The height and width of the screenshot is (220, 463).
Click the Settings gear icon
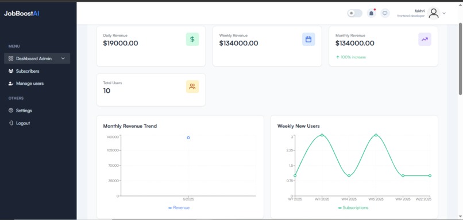point(11,111)
